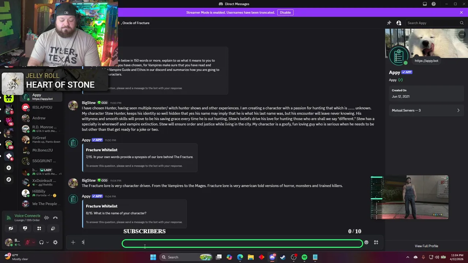Click the message attachment plus button

[73, 242]
